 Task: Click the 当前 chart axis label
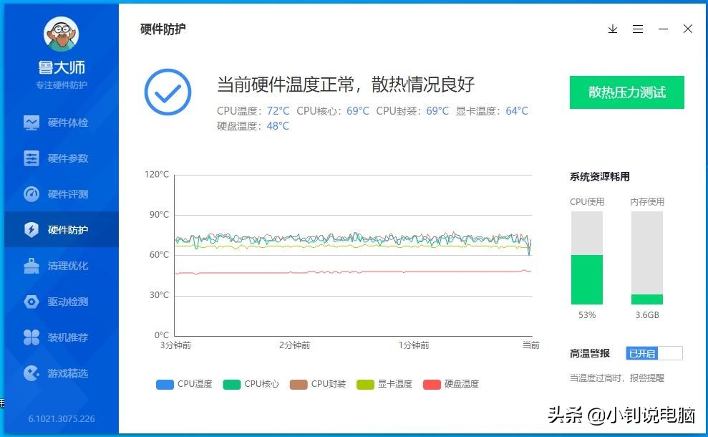531,345
